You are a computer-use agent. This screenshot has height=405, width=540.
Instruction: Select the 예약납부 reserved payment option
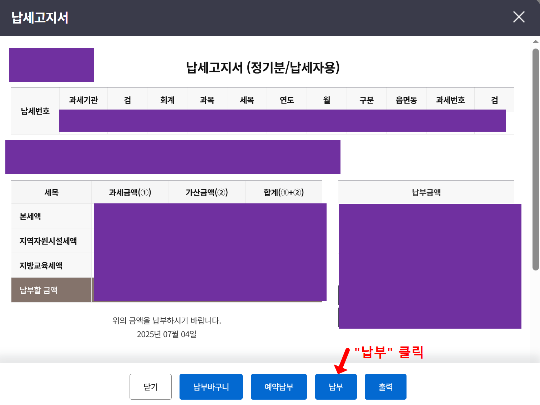pyautogui.click(x=279, y=386)
